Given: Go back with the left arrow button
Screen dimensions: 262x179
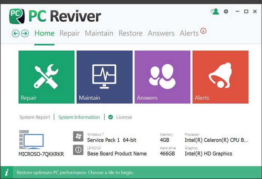Looking at the screenshot, I should (x=15, y=33).
